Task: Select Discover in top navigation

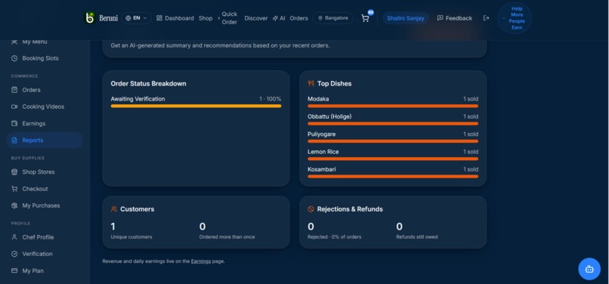Action: click(256, 18)
